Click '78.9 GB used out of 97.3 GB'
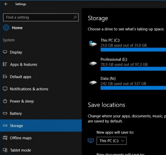Screen dimensions: 166x155 pyautogui.click(x=124, y=65)
